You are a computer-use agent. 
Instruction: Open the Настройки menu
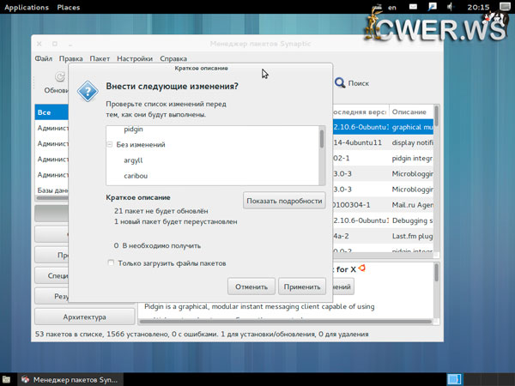[135, 59]
